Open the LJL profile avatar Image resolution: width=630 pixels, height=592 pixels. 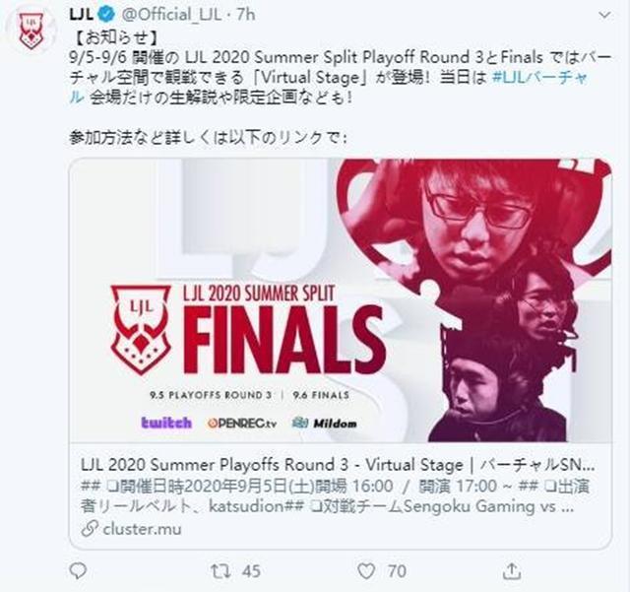tap(31, 31)
